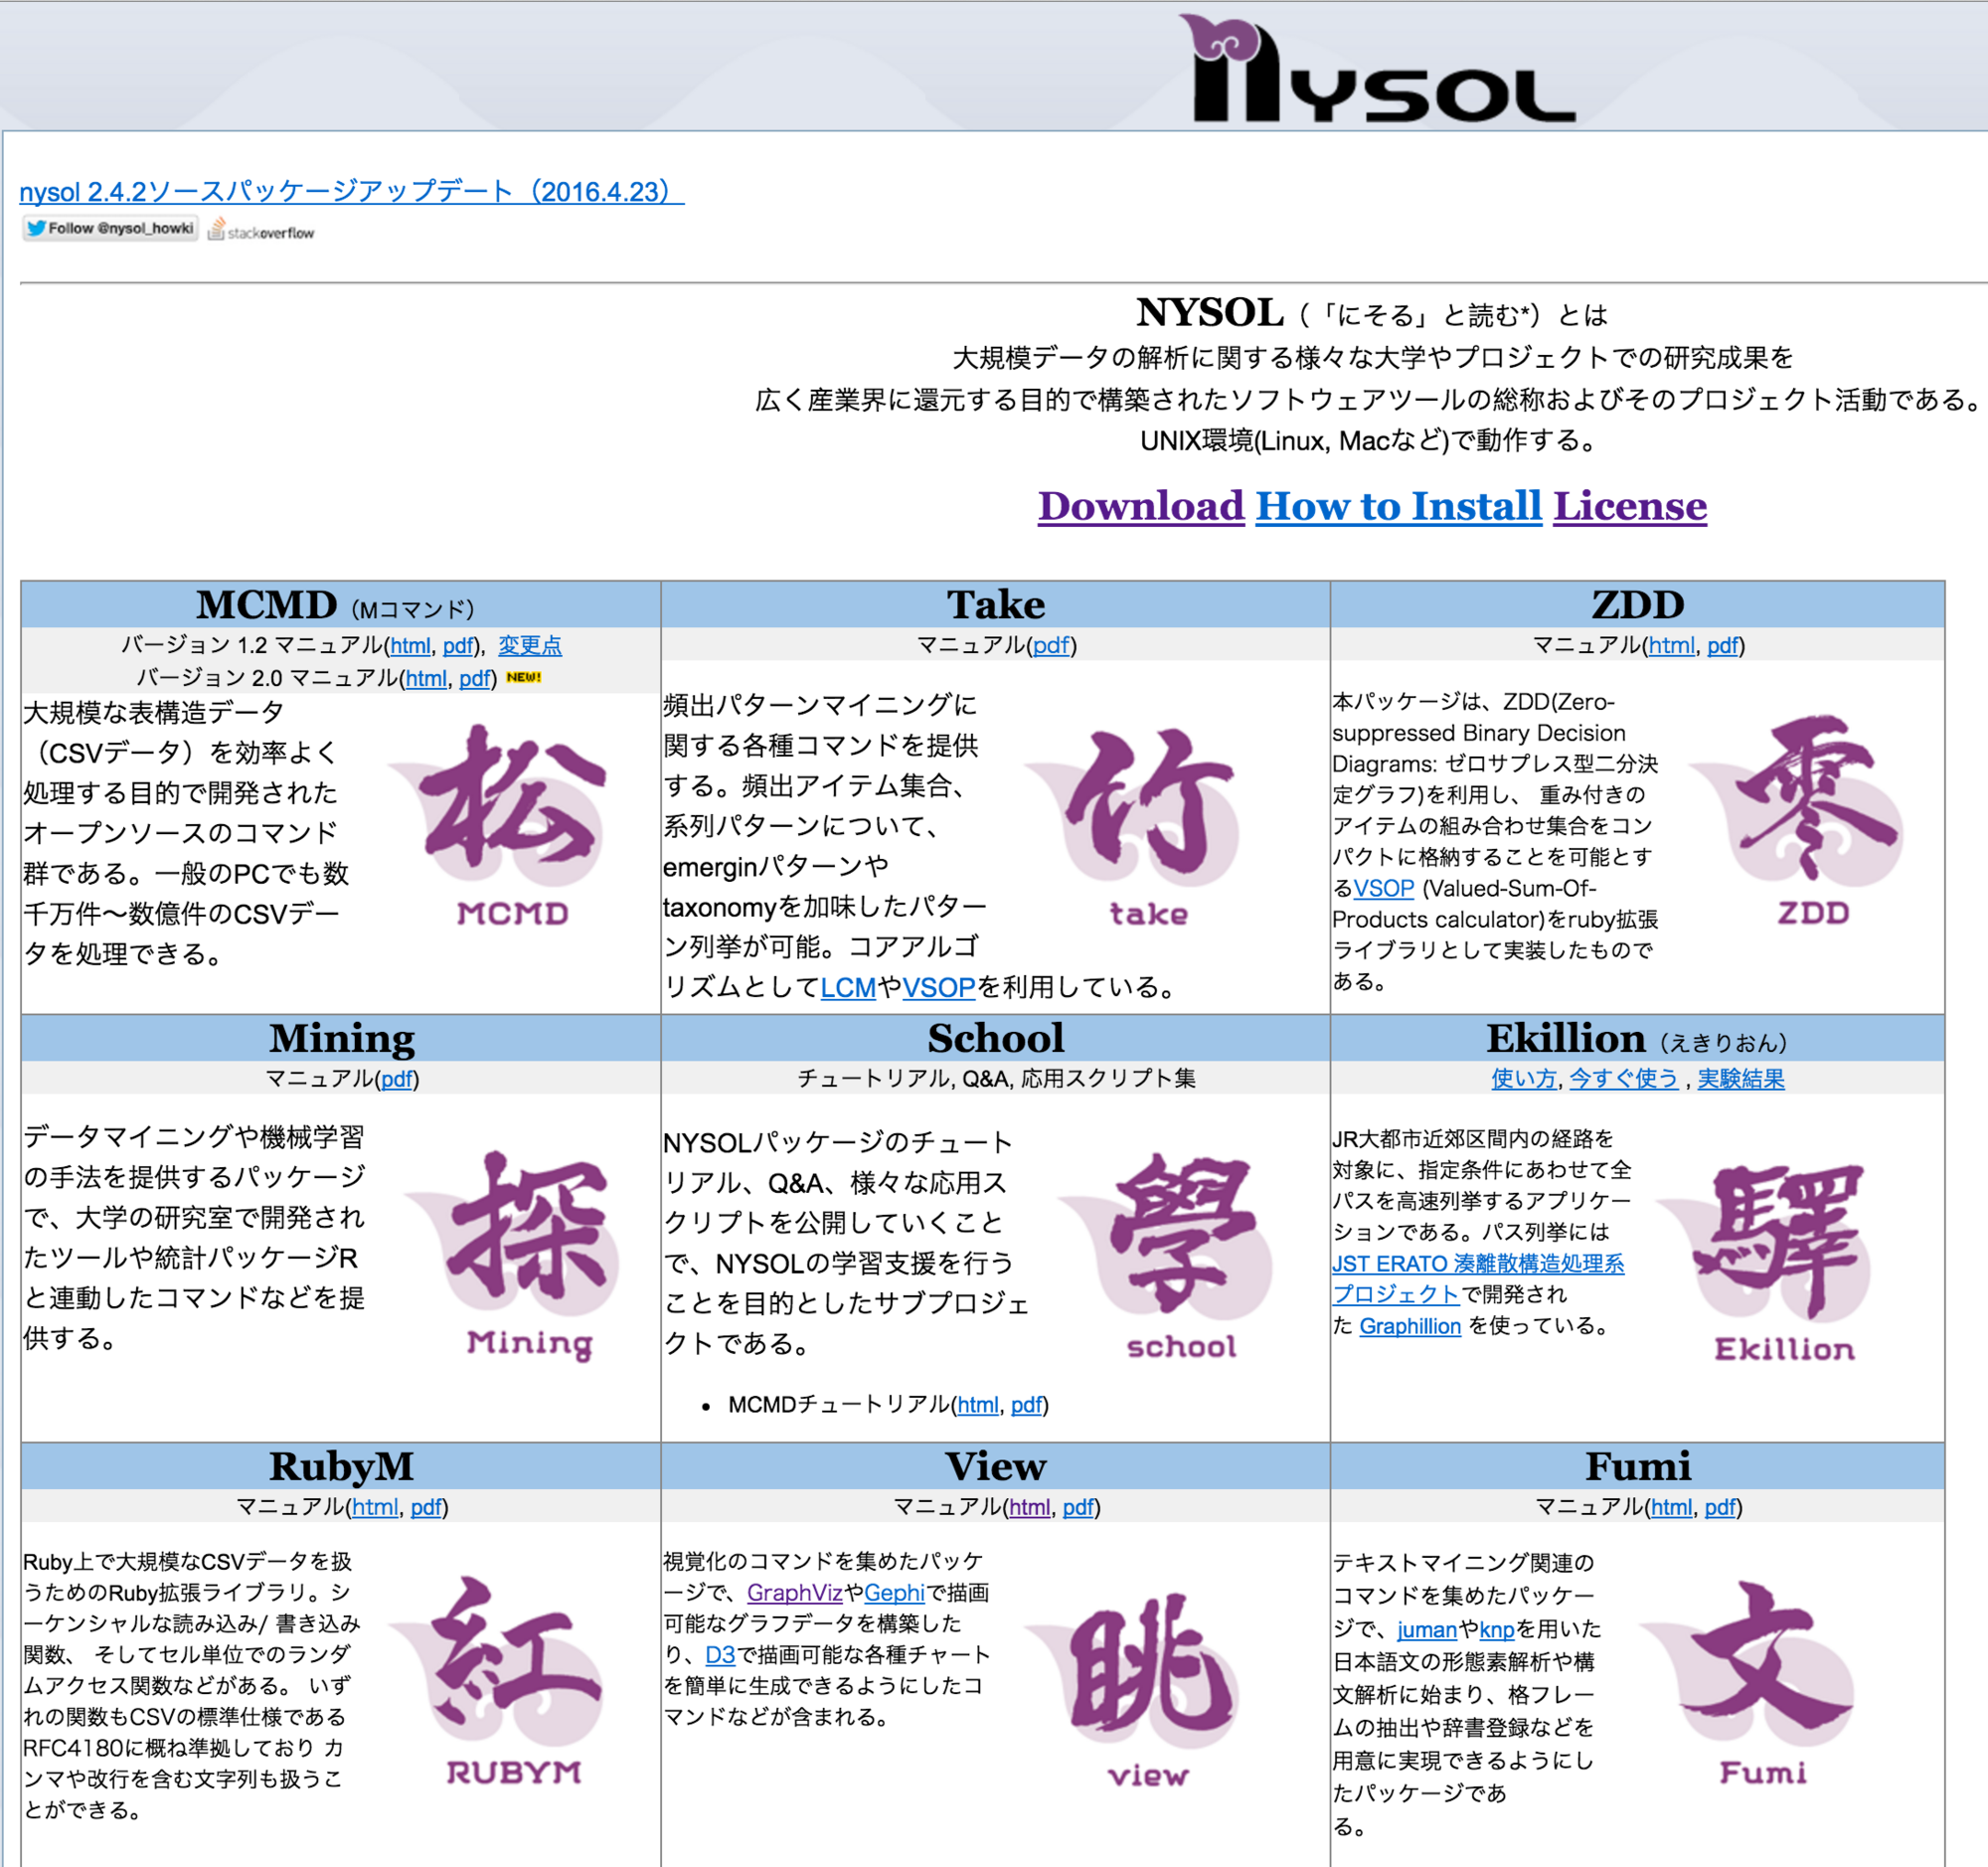Open the Ekillion 使い方 link
Viewport: 1988px width, 1867px height.
[1524, 1078]
